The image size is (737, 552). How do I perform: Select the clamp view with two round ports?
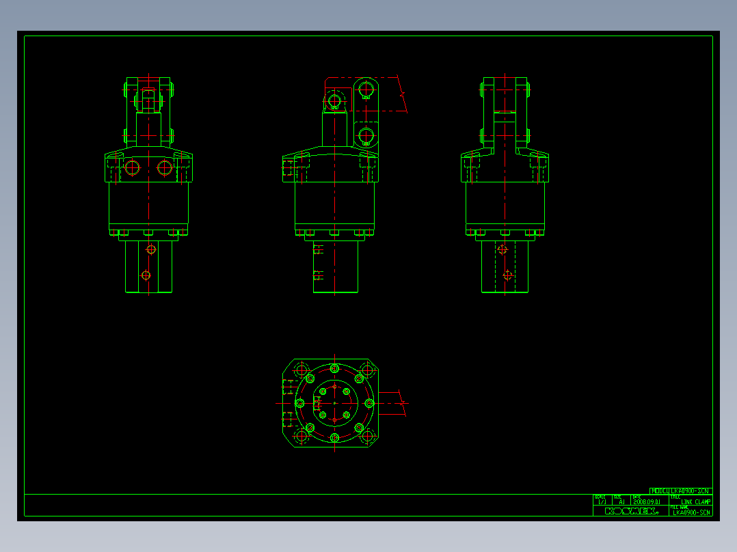pyautogui.click(x=148, y=184)
